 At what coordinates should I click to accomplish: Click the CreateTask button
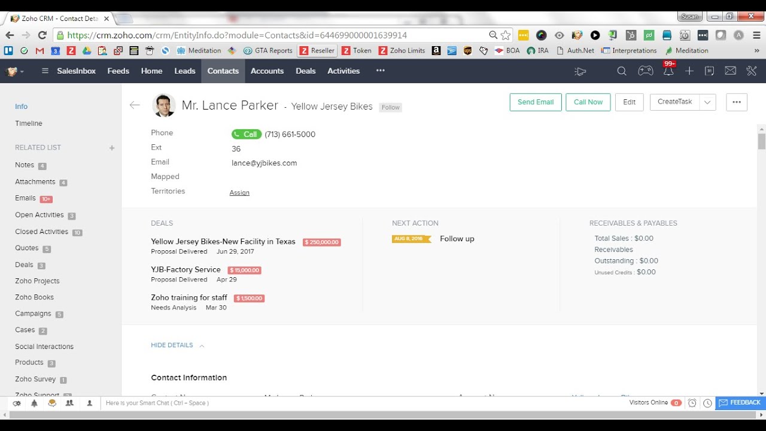[x=674, y=102]
